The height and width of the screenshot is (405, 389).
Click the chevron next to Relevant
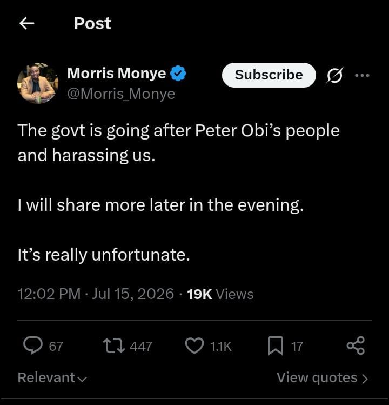pyautogui.click(x=82, y=379)
